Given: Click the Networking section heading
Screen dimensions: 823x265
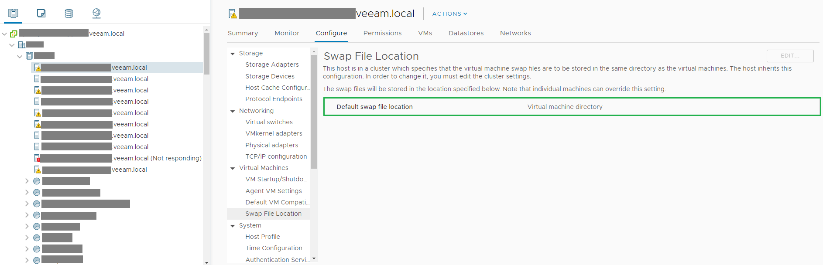Looking at the screenshot, I should pos(256,111).
